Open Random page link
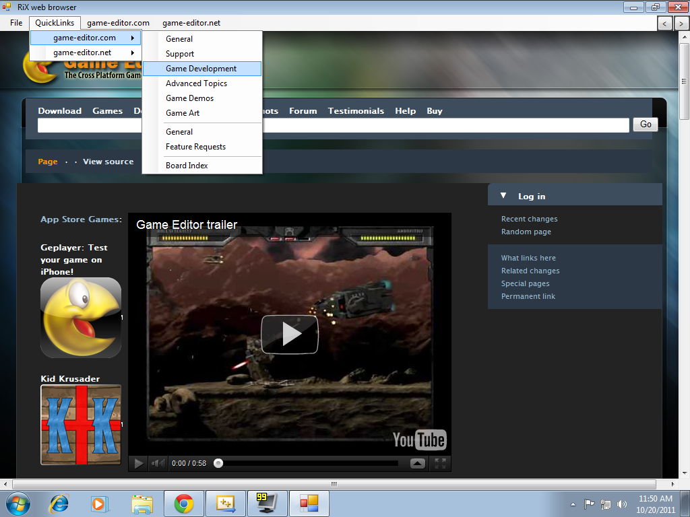The image size is (690, 517). click(526, 232)
